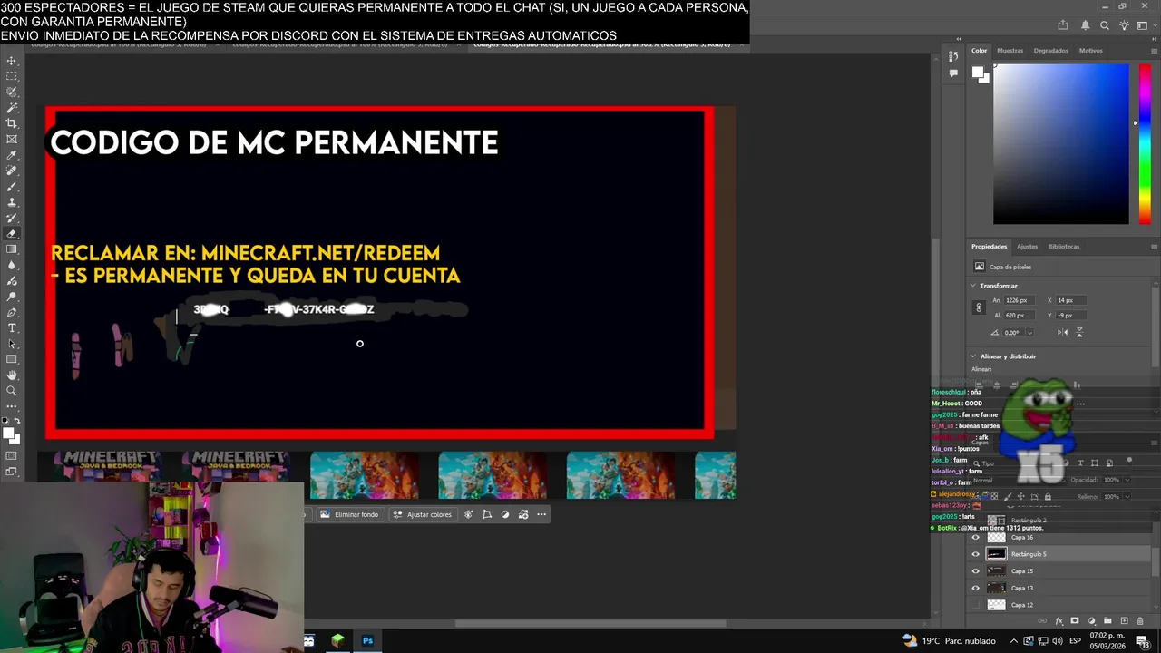Select the Crop tool
1161x653 pixels.
coord(12,123)
